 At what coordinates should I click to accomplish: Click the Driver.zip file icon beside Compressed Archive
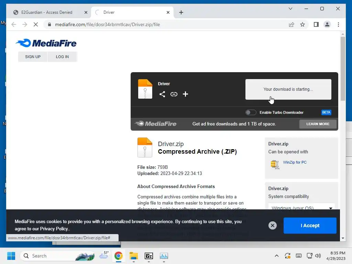click(145, 147)
